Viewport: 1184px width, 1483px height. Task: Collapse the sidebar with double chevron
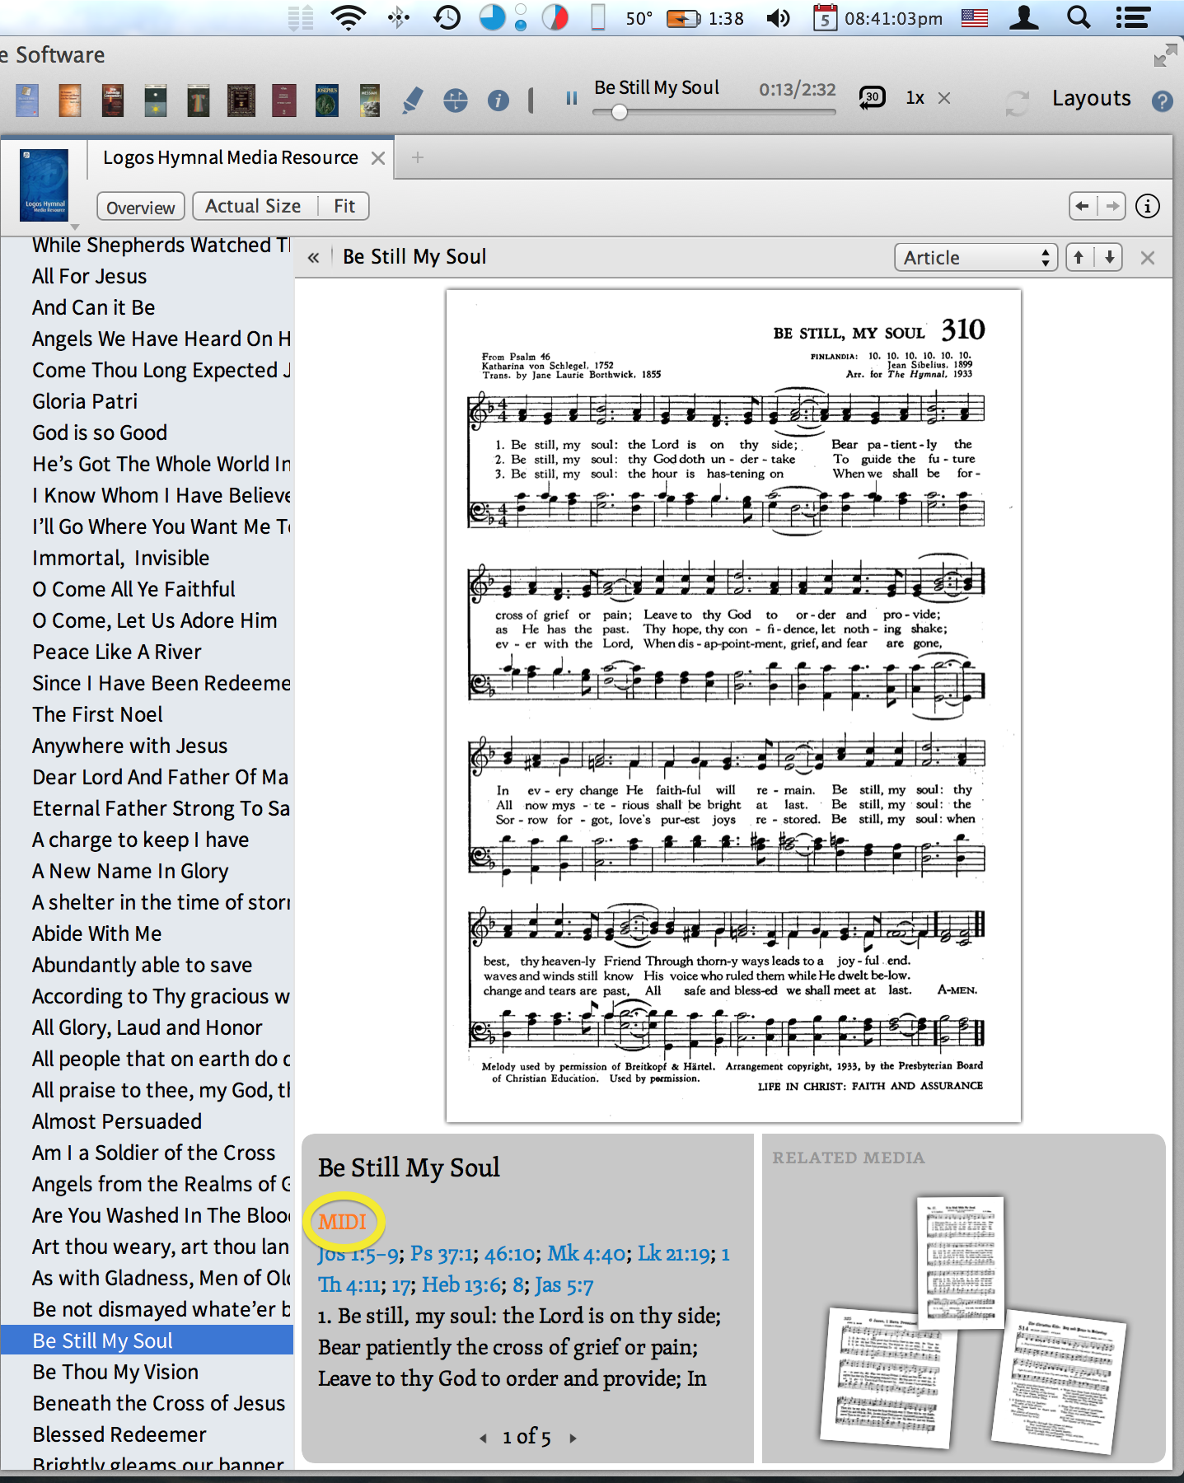pyautogui.click(x=313, y=258)
